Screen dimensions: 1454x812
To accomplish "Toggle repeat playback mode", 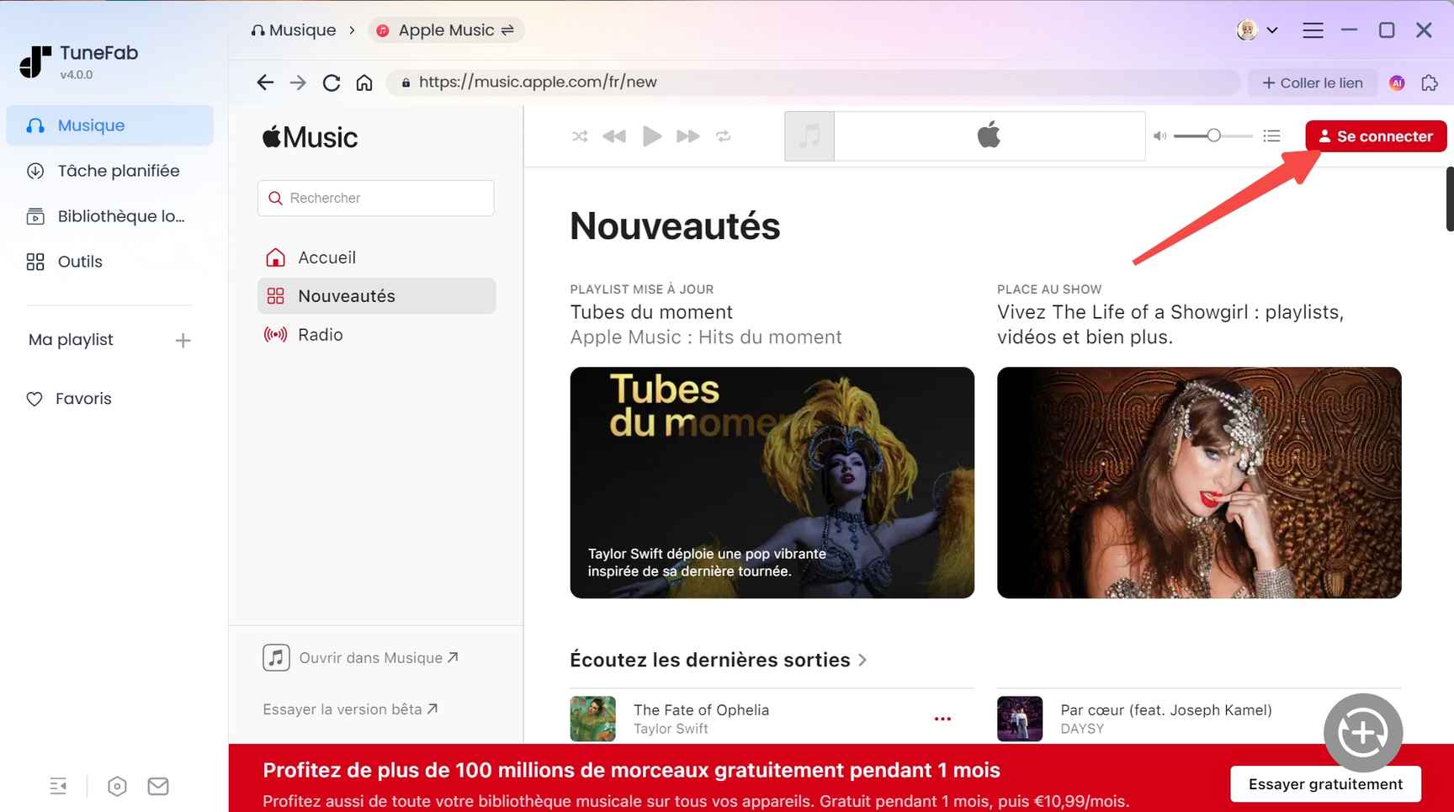I will pos(724,135).
